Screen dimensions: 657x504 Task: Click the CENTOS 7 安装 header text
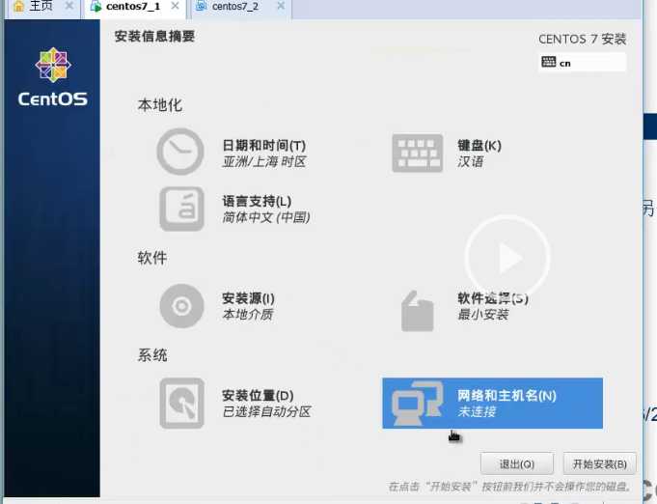click(x=582, y=39)
